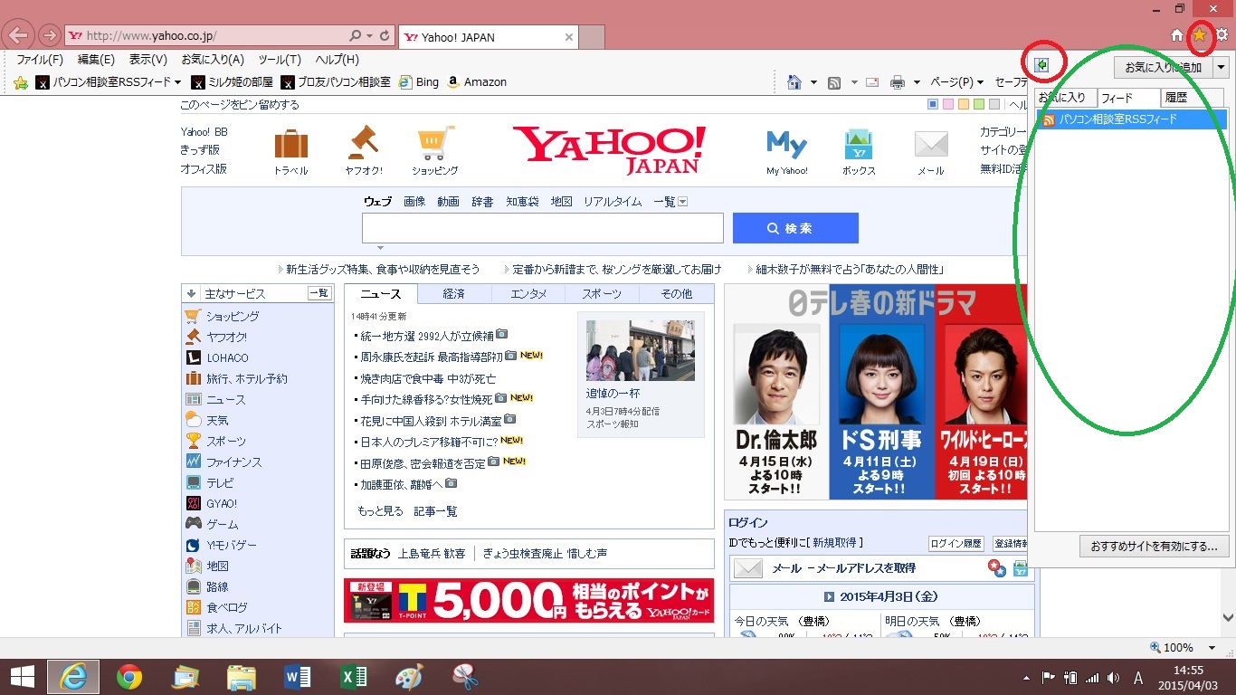Click the command bar Home house icon
1236x695 pixels.
(794, 82)
